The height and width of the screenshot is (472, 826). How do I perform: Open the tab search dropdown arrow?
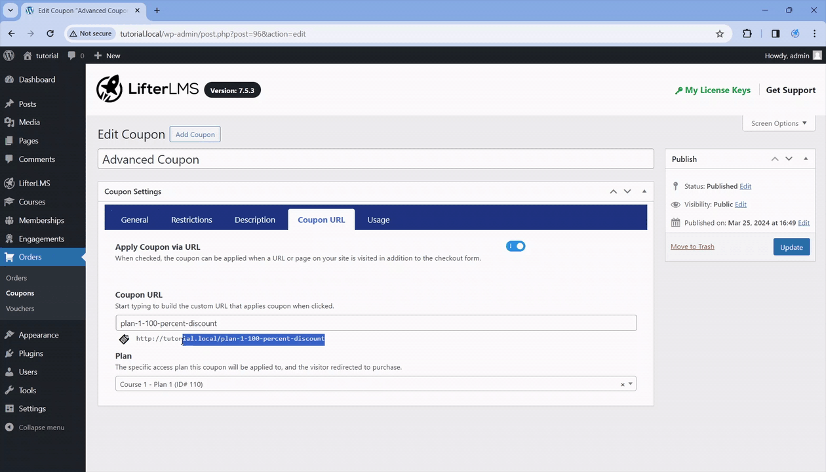click(x=10, y=10)
